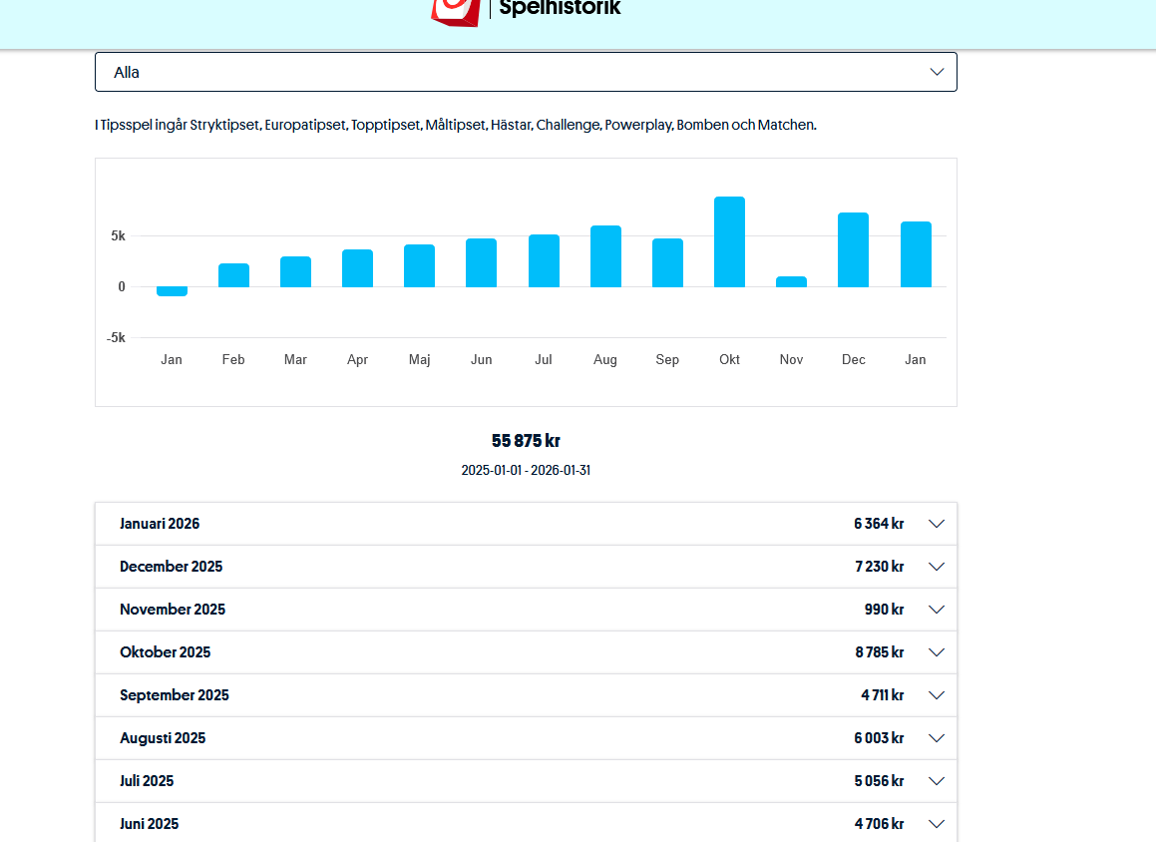
Task: Expand the Januari 2026 row chevron
Action: click(x=936, y=524)
